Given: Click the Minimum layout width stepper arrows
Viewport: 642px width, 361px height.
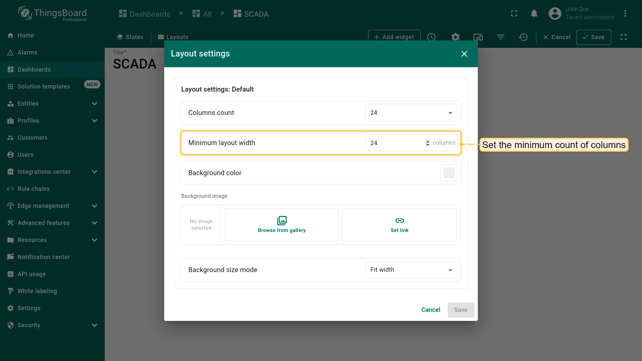Looking at the screenshot, I should [428, 143].
